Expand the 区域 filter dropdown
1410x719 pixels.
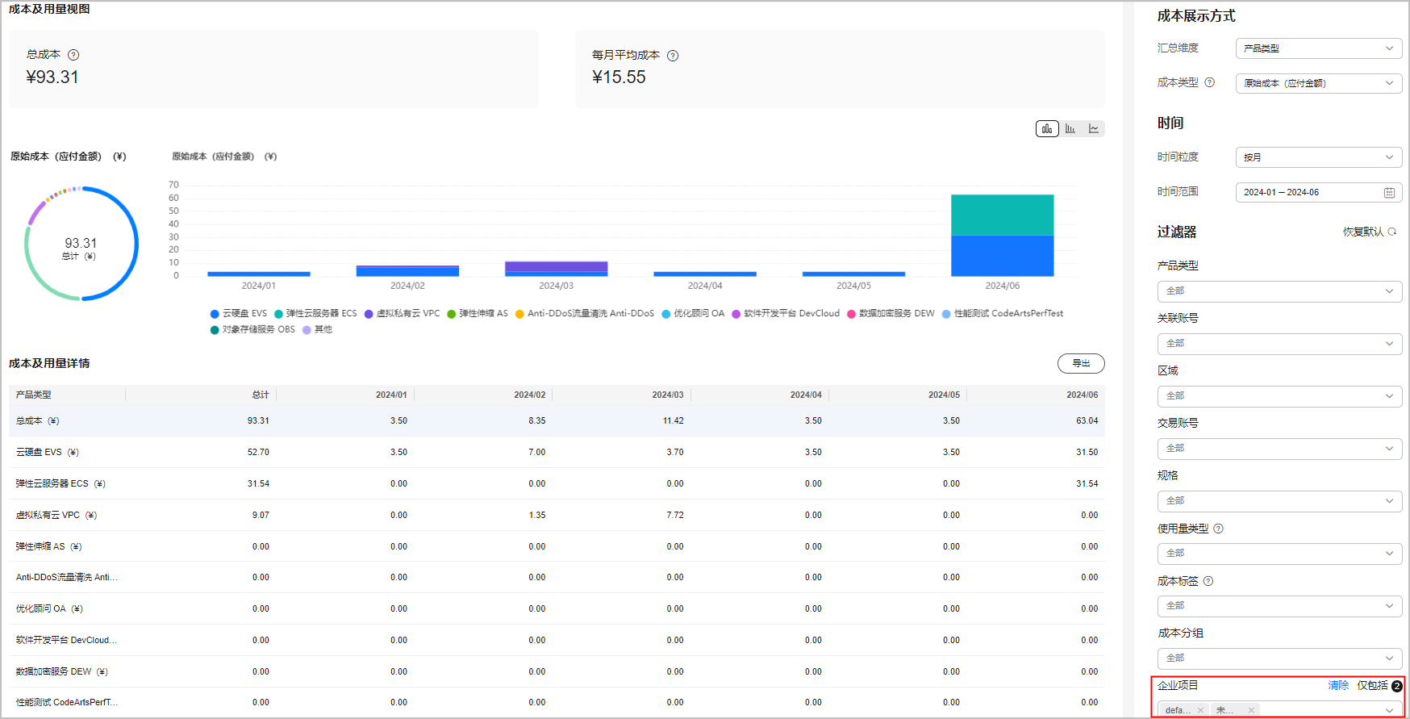1279,396
